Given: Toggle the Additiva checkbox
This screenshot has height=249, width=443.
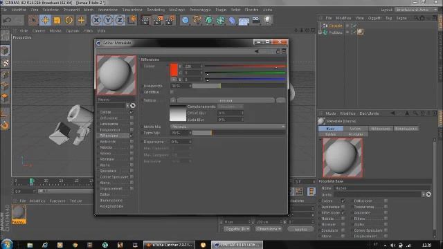Looking at the screenshot, I should [x=172, y=92].
